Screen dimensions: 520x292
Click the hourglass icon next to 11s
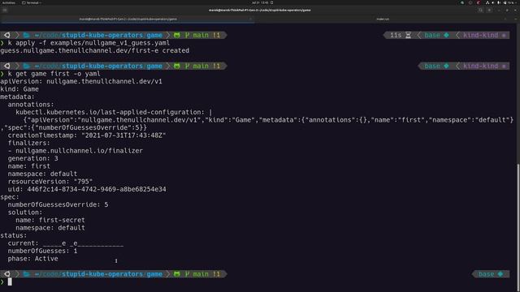[x=408, y=35]
